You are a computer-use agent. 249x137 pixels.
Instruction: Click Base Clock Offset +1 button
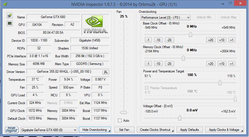[x=232, y=40]
